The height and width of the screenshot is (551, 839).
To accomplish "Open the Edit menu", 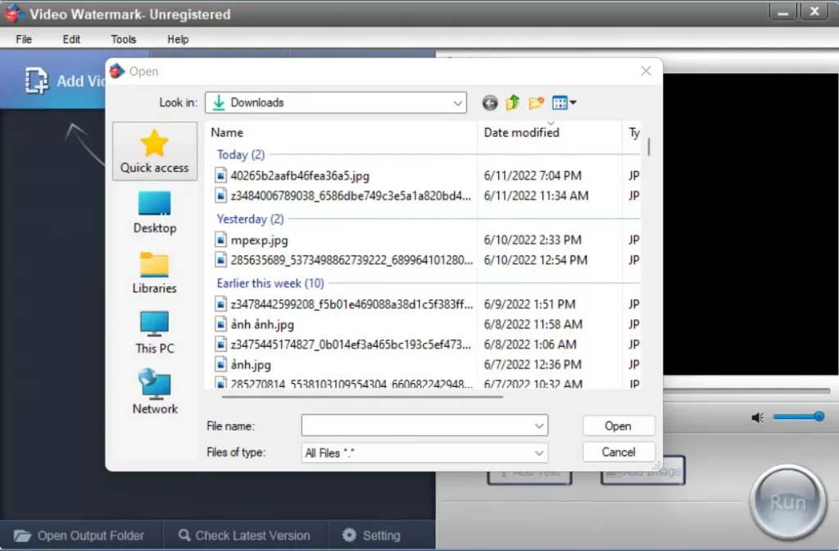I will (x=71, y=39).
